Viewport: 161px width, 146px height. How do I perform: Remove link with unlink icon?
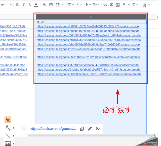click(98, 129)
